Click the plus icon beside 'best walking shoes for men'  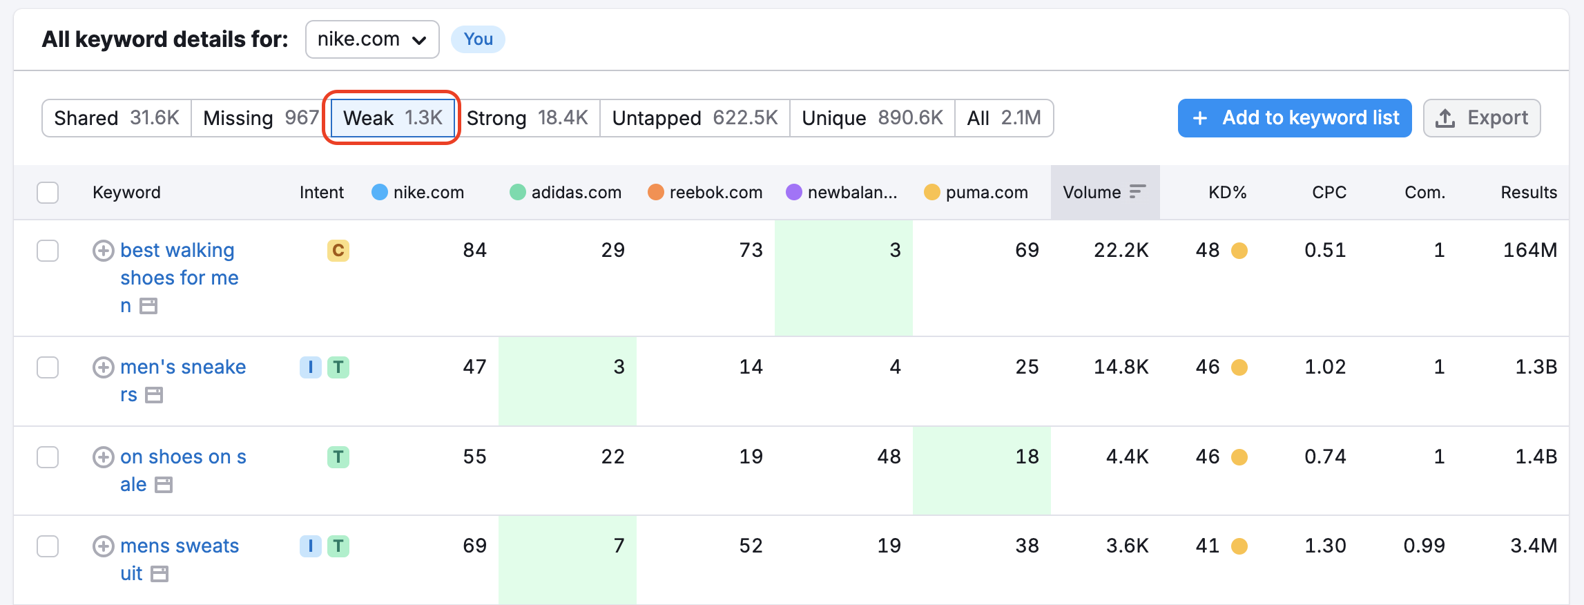coord(103,251)
